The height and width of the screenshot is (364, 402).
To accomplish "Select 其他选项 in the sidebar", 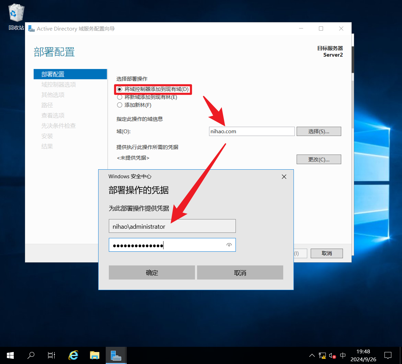I will (x=53, y=95).
